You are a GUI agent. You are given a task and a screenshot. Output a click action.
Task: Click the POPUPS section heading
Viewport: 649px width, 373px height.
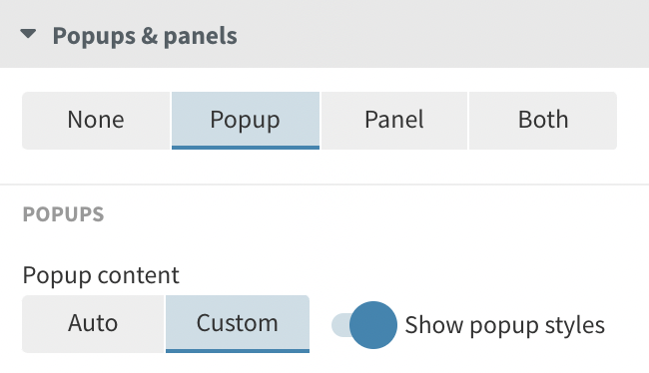coord(63,214)
